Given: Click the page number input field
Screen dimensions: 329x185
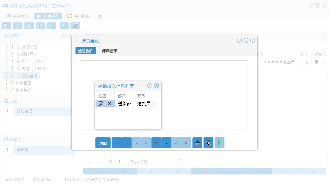Looking at the screenshot, I should [122, 162].
